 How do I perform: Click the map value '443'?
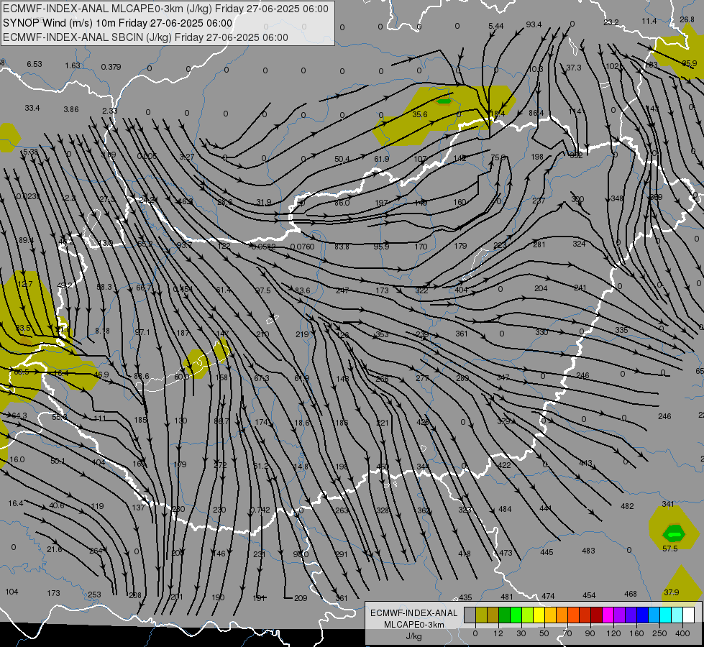pyautogui.click(x=585, y=463)
